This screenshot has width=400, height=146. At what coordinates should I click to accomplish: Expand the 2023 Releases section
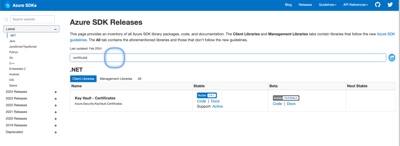(x=56, y=99)
